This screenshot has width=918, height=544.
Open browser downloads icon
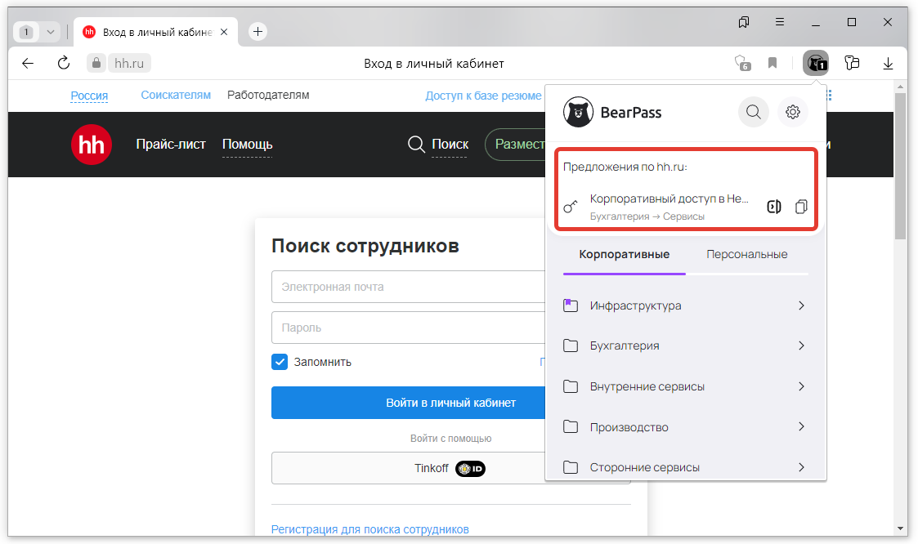(x=889, y=63)
